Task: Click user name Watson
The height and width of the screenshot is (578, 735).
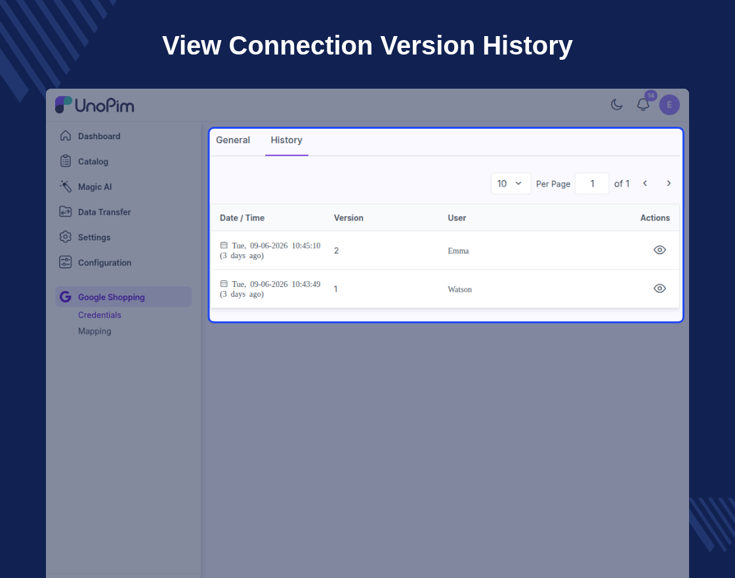Action: click(x=459, y=290)
